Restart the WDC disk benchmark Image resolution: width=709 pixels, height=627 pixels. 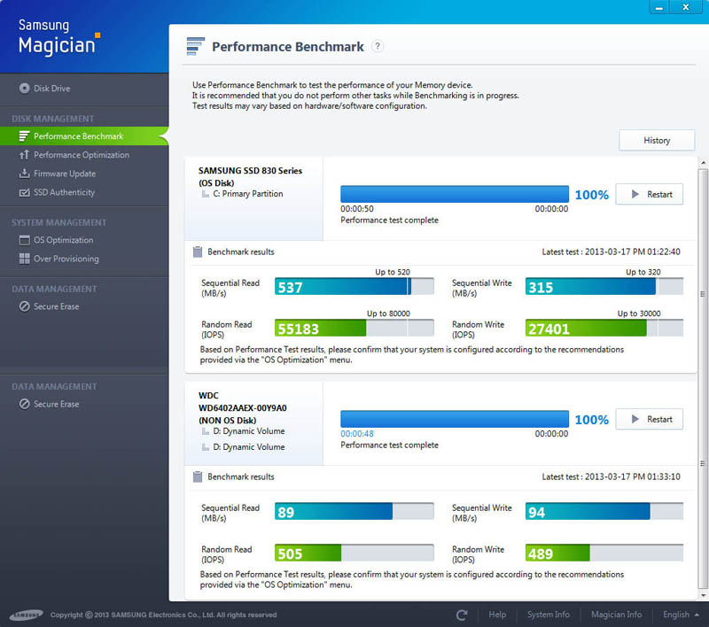tap(649, 420)
